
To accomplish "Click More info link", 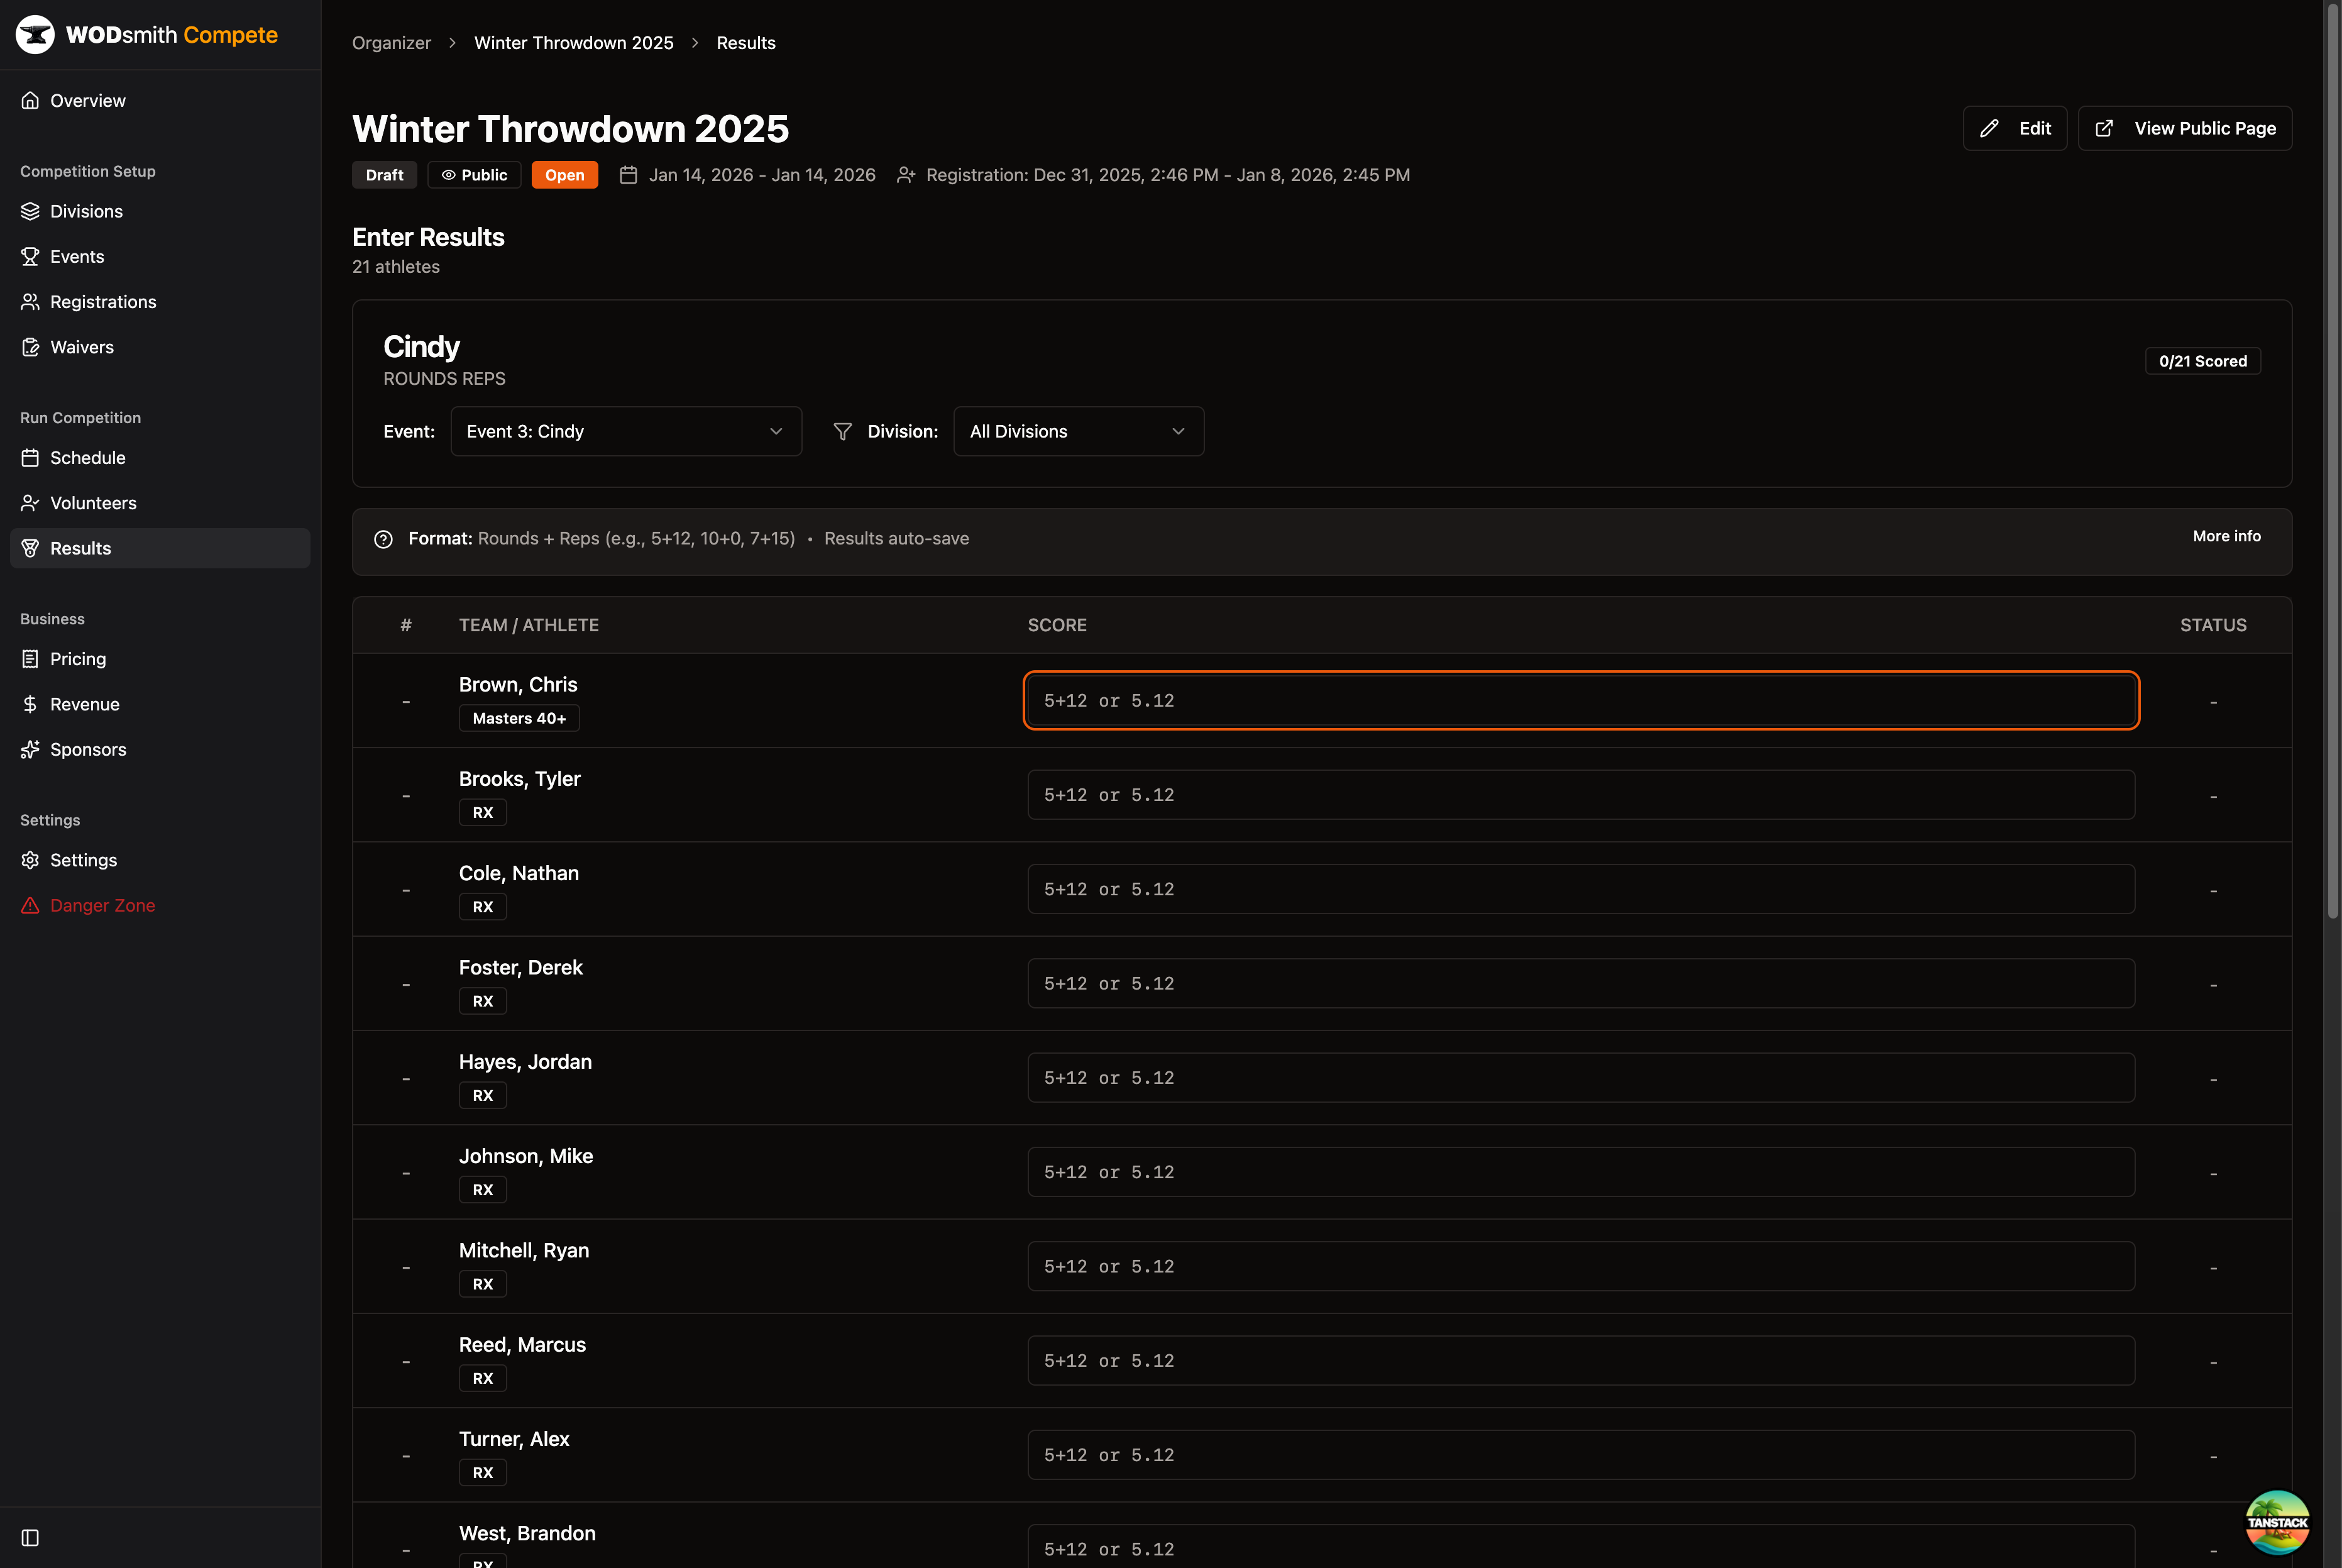I will [x=2226, y=536].
